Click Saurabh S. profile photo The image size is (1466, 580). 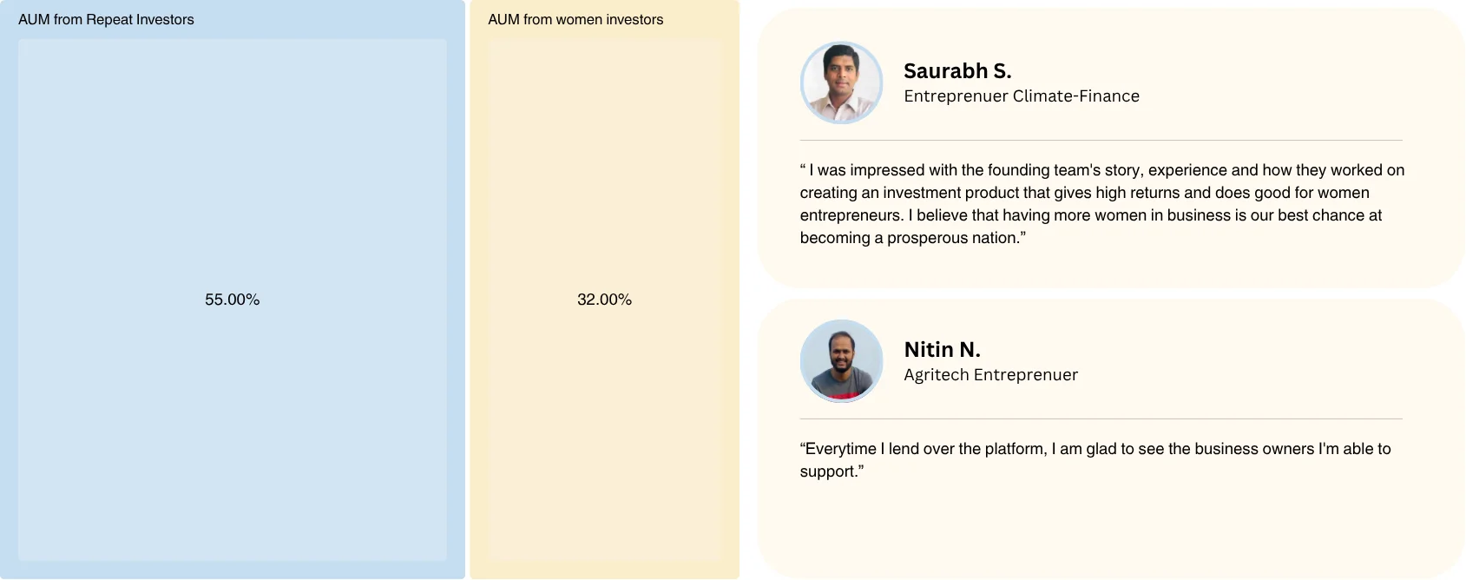click(x=841, y=82)
